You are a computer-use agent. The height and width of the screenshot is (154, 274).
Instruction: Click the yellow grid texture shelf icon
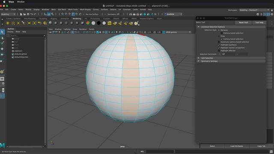110,23
